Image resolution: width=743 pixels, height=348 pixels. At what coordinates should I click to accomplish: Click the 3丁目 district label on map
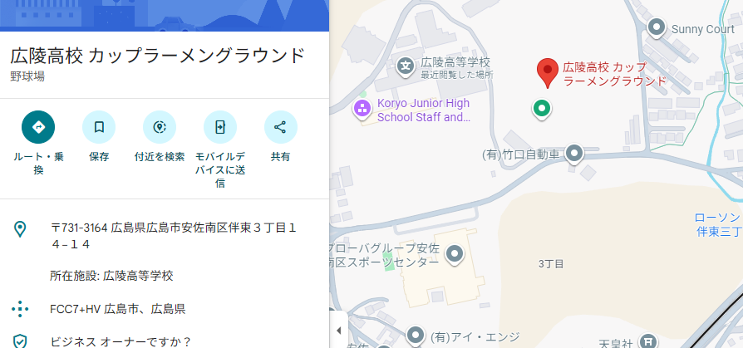click(551, 264)
